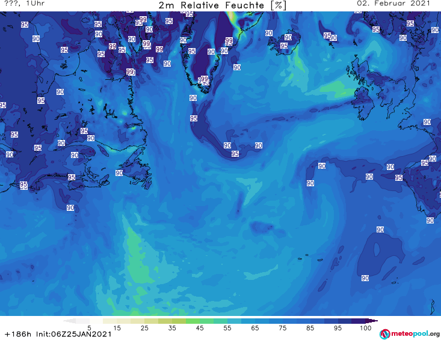The image size is (441, 340).
Task: Click legend value '15'
Action: pyautogui.click(x=117, y=328)
